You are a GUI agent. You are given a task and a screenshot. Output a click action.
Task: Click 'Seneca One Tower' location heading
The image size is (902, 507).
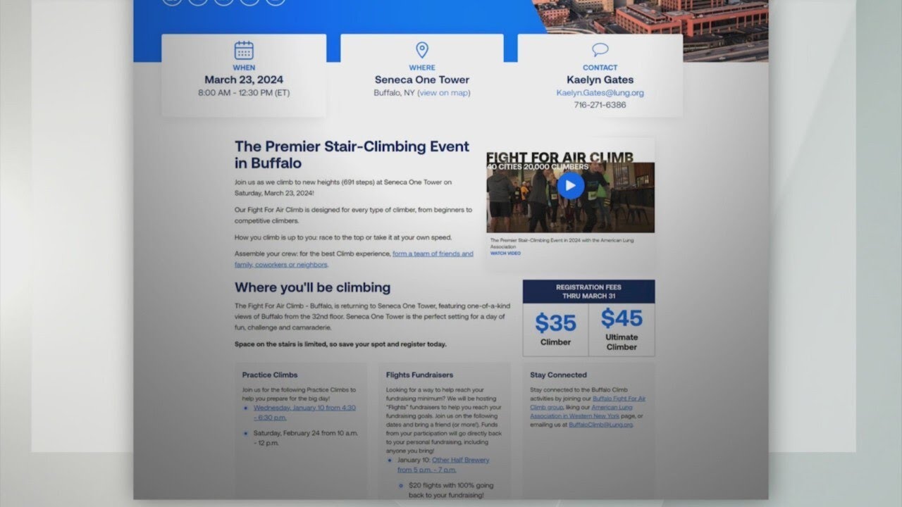[x=421, y=80]
